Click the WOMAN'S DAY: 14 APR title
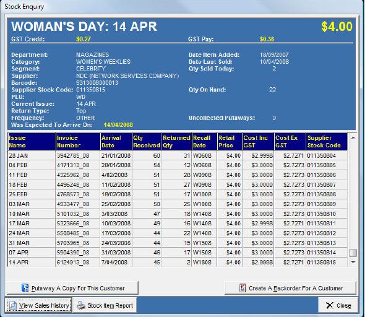 [84, 27]
